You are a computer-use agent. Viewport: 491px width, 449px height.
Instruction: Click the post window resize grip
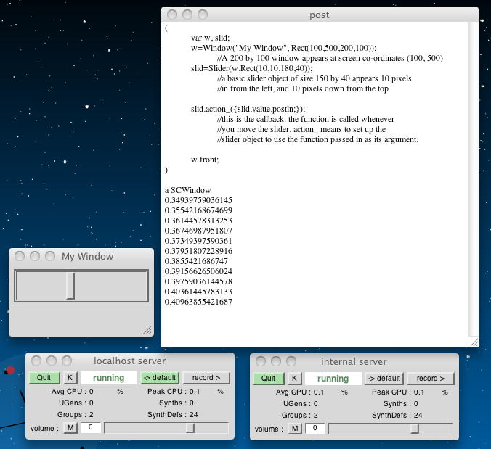(474, 341)
